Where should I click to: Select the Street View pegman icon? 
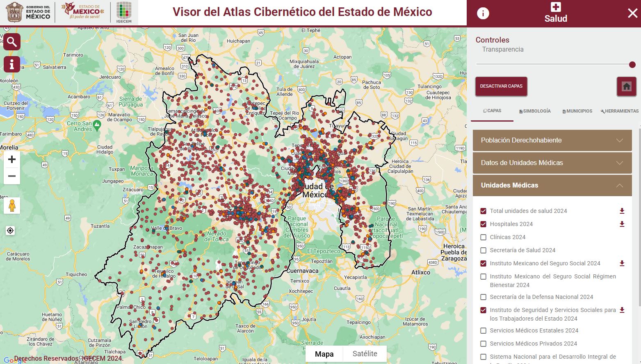(12, 206)
